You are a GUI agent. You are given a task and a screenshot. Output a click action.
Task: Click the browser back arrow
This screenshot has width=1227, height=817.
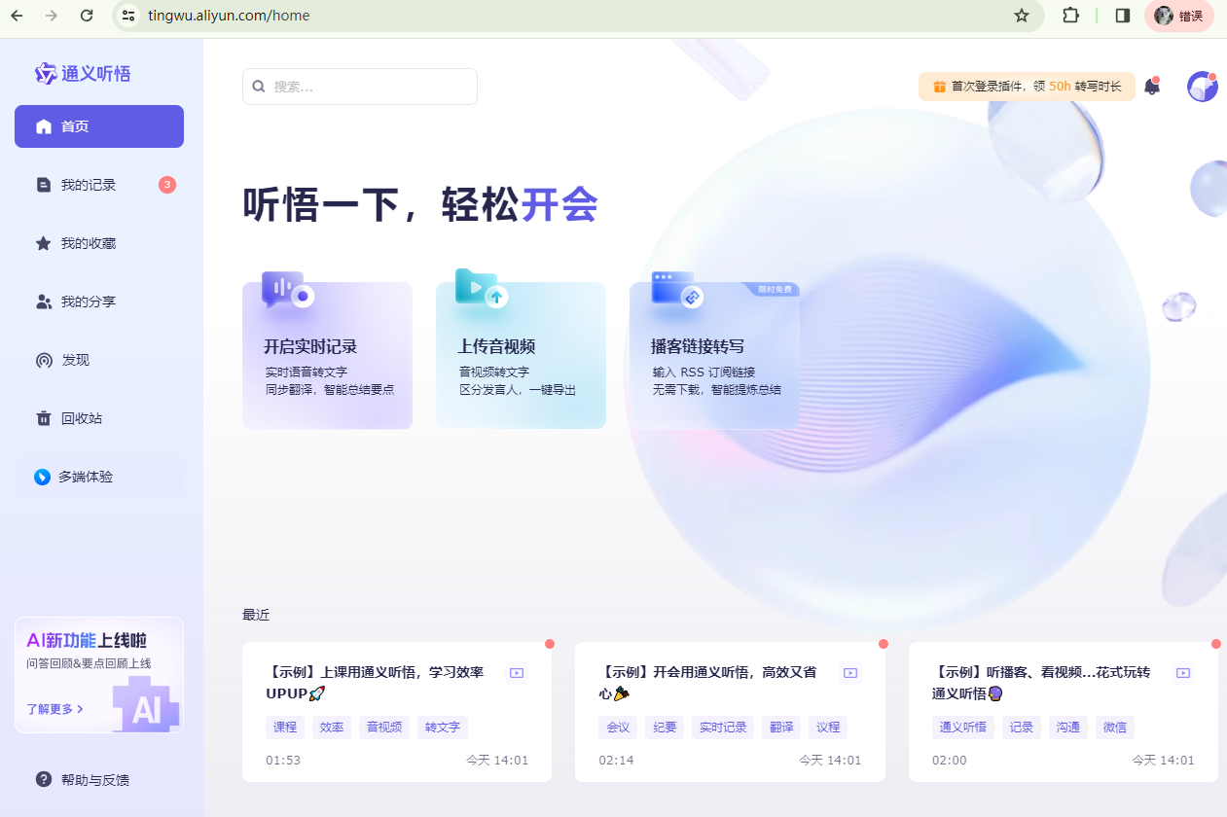(x=17, y=16)
